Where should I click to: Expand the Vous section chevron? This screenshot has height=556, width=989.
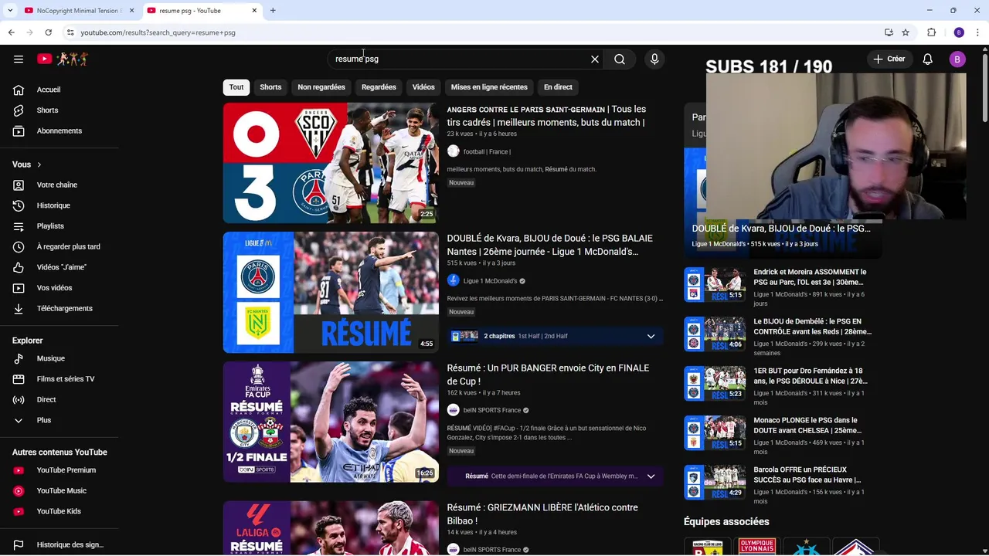pyautogui.click(x=39, y=164)
